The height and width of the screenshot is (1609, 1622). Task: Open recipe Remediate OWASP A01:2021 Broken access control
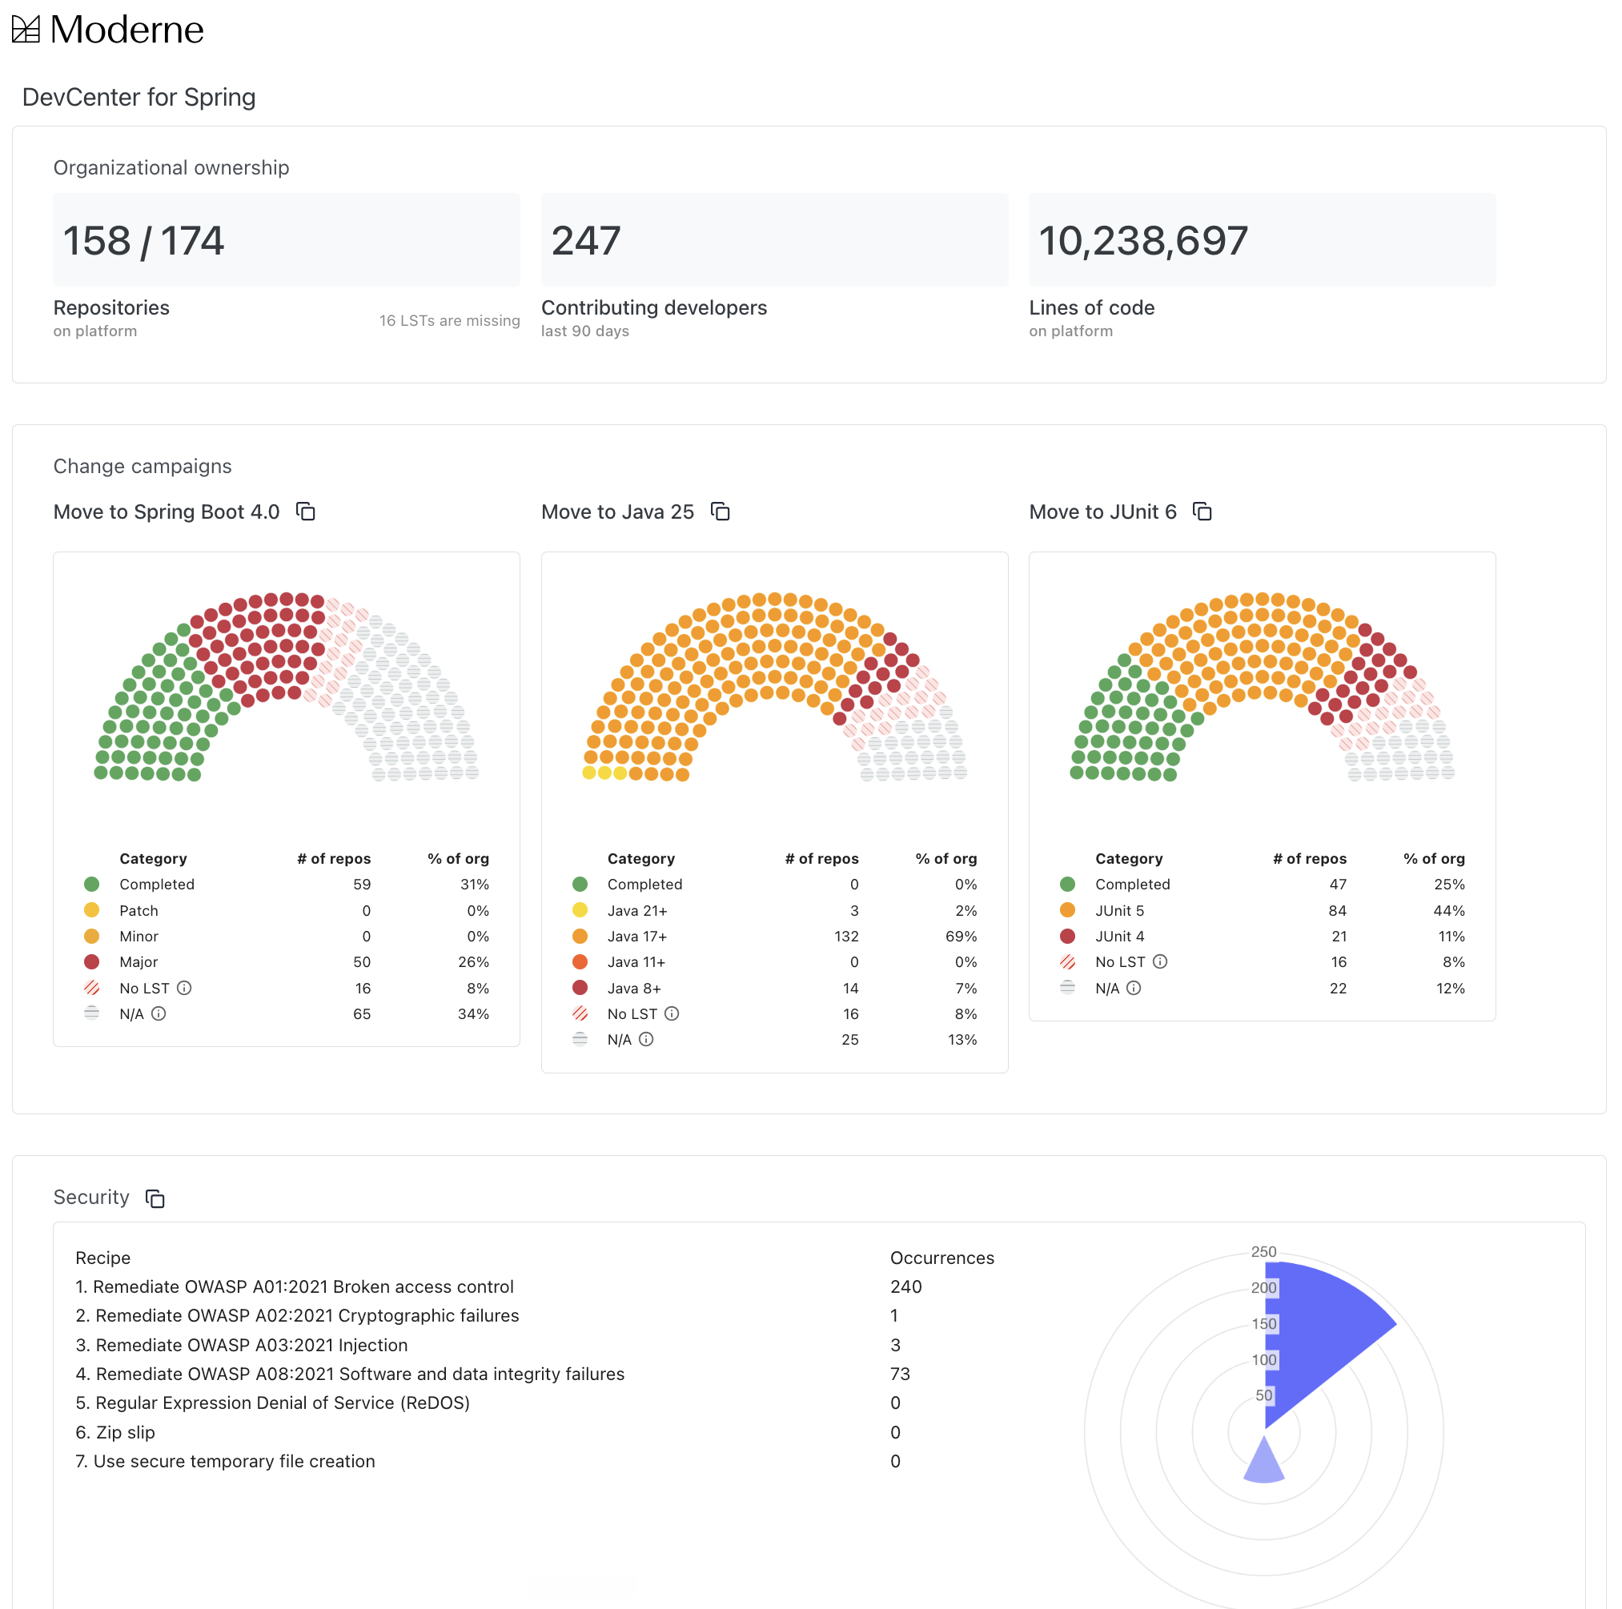click(294, 1286)
